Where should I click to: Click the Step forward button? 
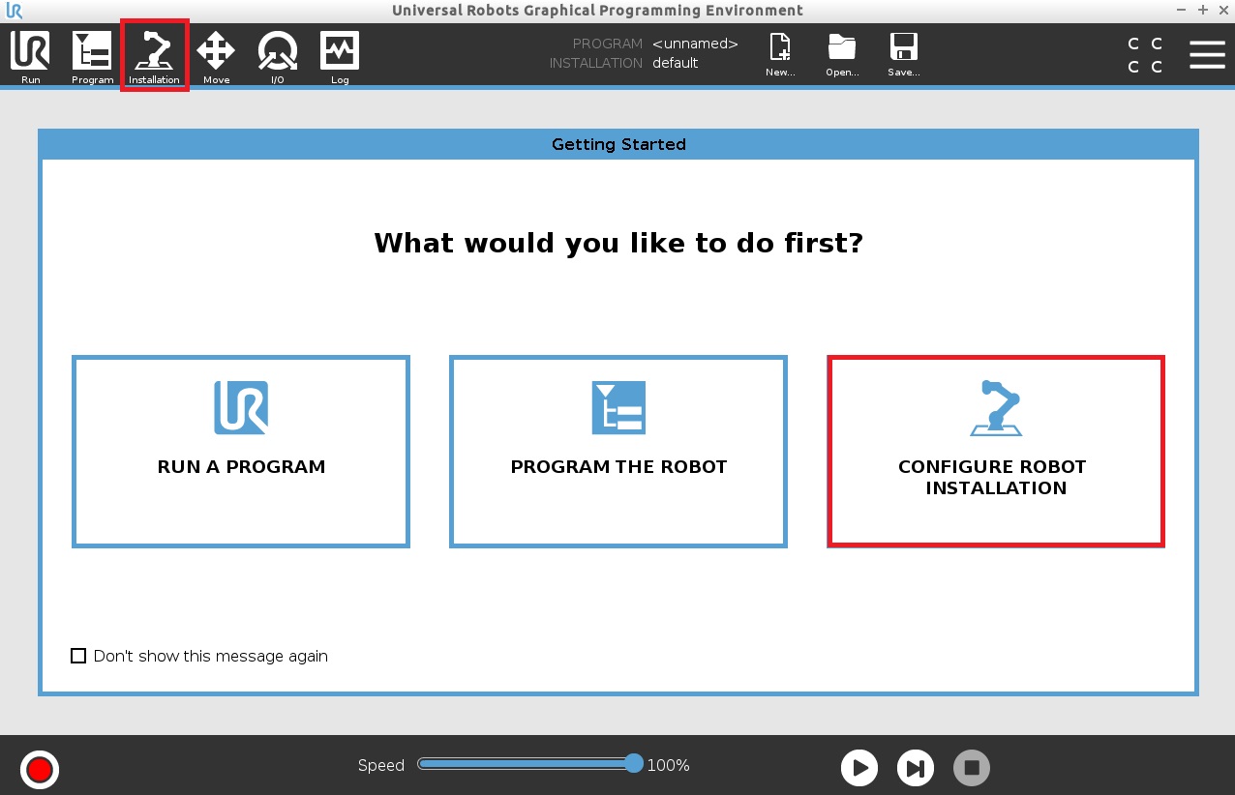[x=916, y=768]
